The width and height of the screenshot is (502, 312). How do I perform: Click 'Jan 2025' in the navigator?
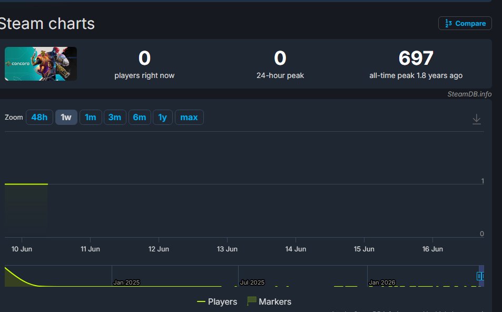126,282
